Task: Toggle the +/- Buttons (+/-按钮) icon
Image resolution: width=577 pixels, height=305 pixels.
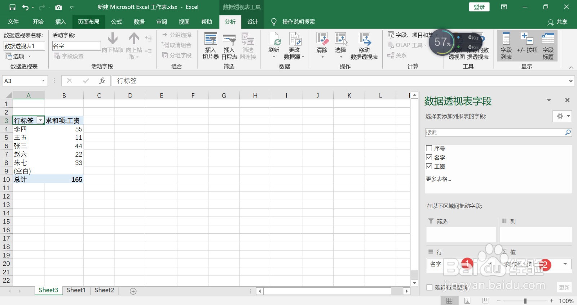Action: [527, 39]
